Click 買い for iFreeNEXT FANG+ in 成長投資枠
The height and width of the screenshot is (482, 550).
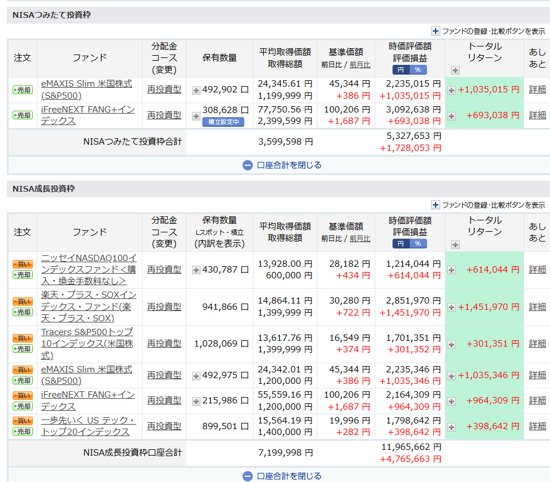(x=23, y=395)
